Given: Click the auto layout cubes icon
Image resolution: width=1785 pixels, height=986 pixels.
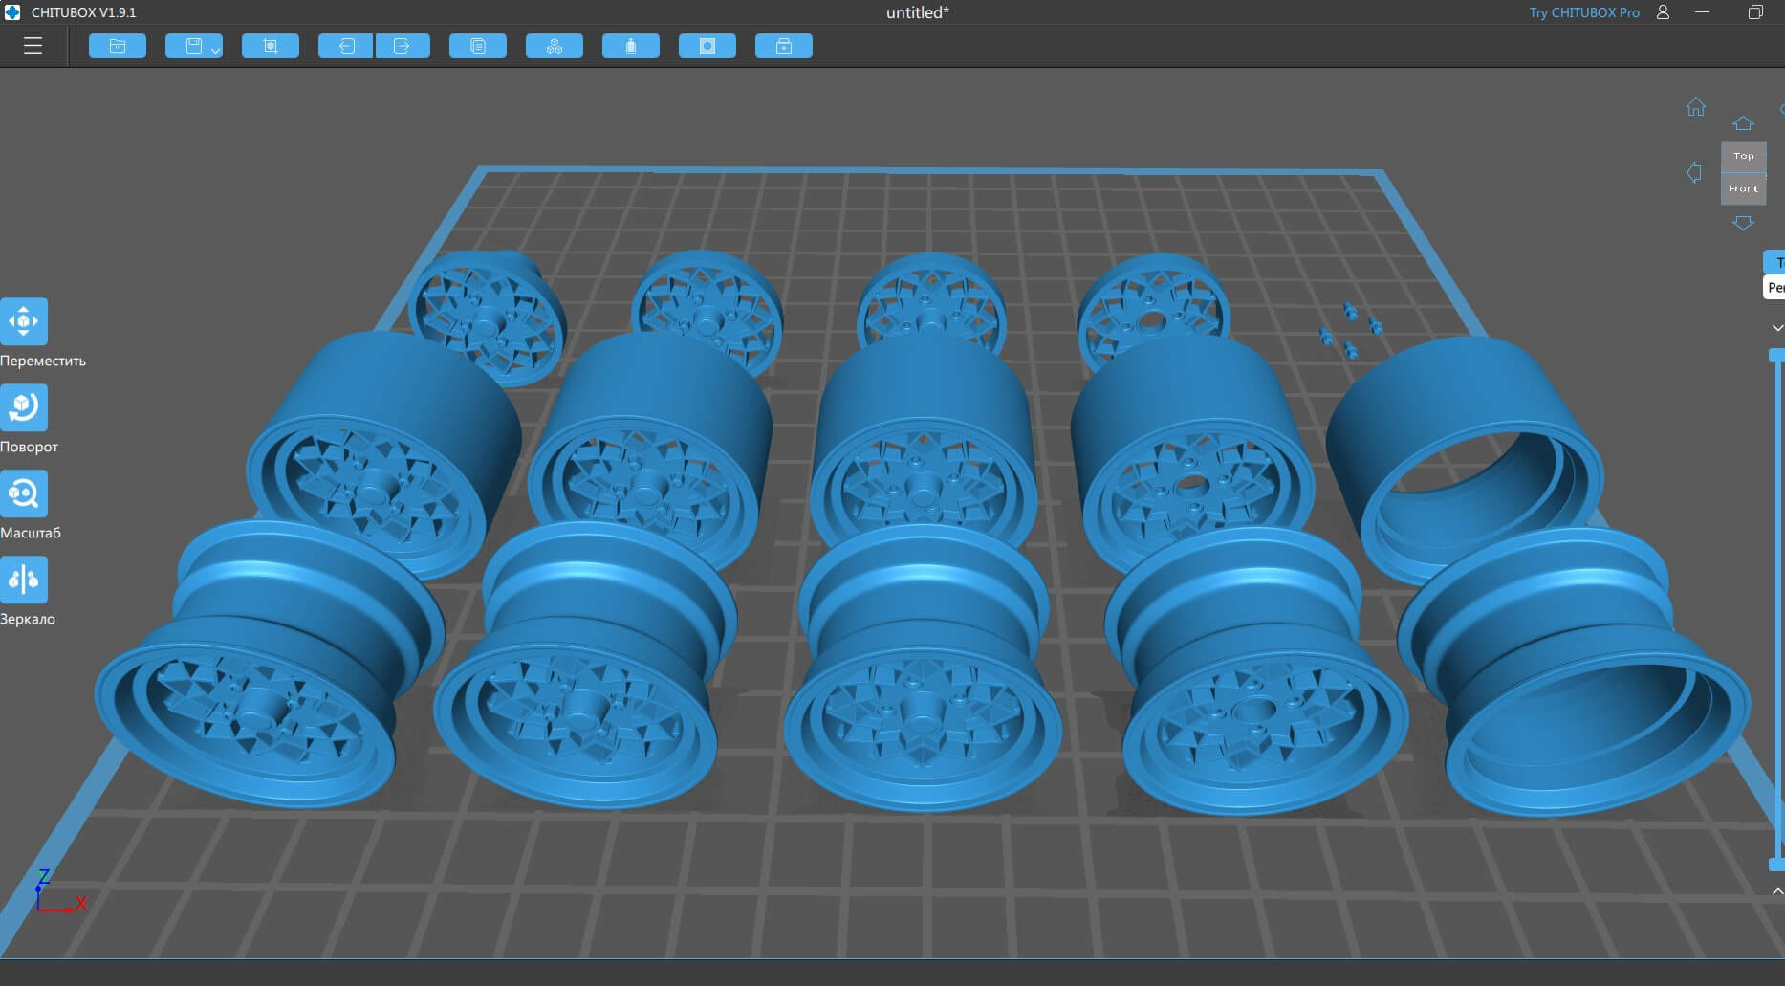Looking at the screenshot, I should coord(555,46).
